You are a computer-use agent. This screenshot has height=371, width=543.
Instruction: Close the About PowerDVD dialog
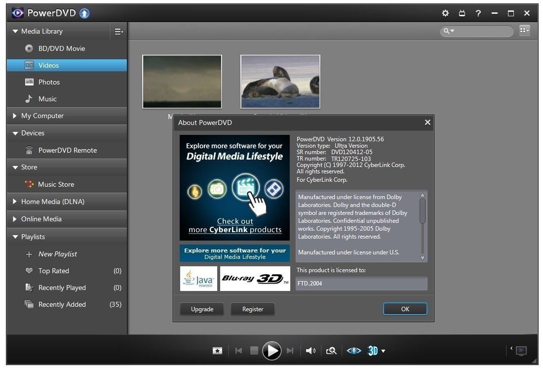(x=427, y=123)
